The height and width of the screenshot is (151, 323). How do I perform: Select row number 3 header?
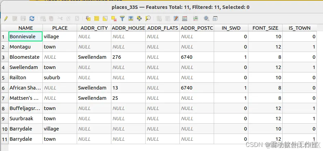coord(4,57)
